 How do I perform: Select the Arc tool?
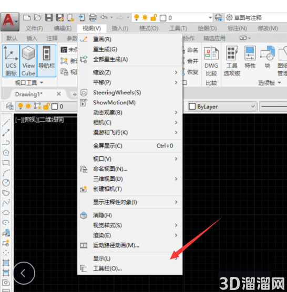[x=6, y=173]
